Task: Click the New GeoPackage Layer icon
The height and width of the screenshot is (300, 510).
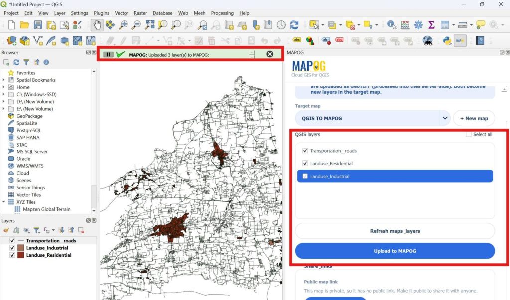Action: tap(25, 41)
